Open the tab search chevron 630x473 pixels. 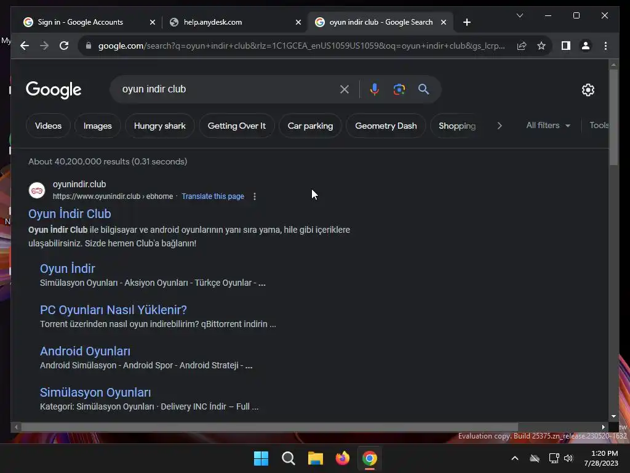pyautogui.click(x=519, y=15)
